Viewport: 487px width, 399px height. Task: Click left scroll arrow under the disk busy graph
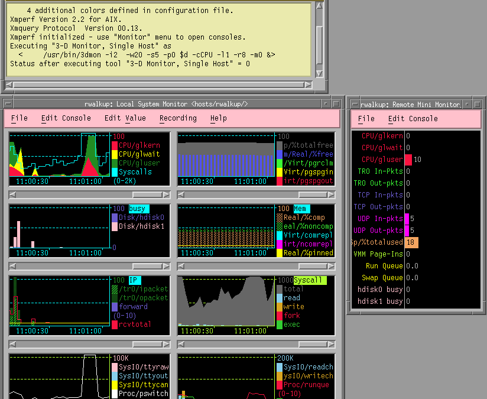click(12, 267)
